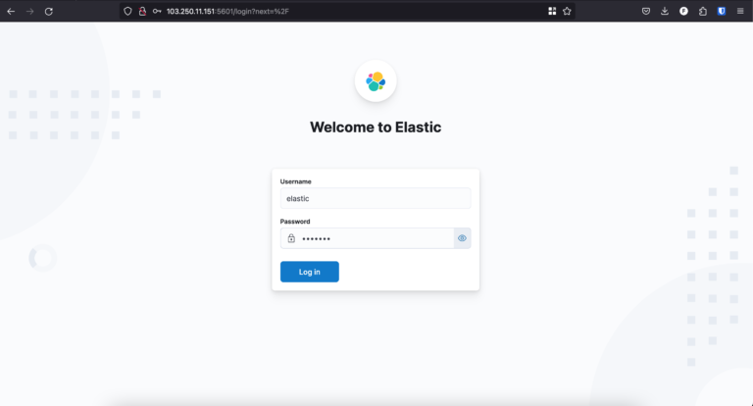Go back to the previous page
This screenshot has height=406, width=753.
pyautogui.click(x=11, y=11)
